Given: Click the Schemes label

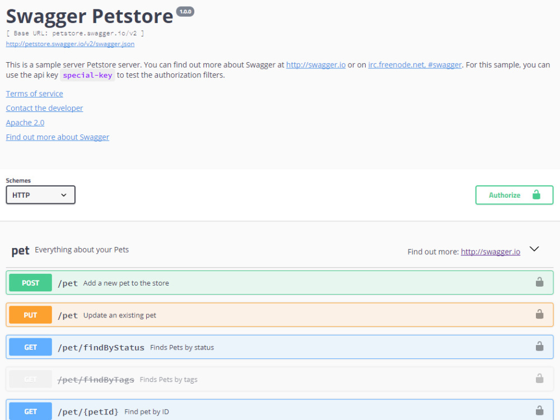Looking at the screenshot, I should pos(18,181).
